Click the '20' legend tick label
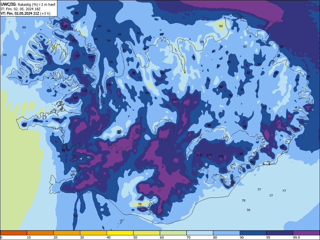 click(x=55, y=237)
